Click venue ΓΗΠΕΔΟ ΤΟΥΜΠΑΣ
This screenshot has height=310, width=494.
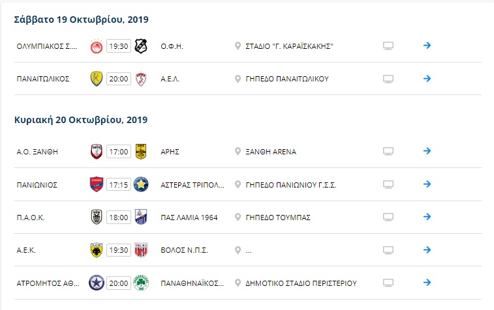[x=278, y=218]
